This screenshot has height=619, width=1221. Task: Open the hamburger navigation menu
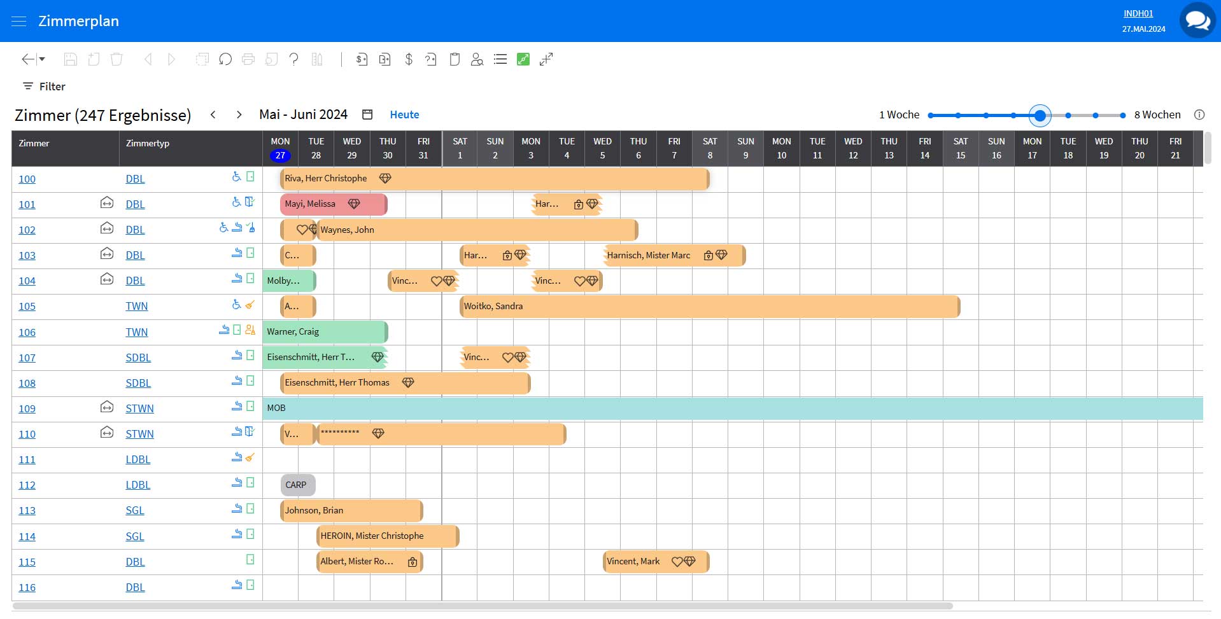19,21
